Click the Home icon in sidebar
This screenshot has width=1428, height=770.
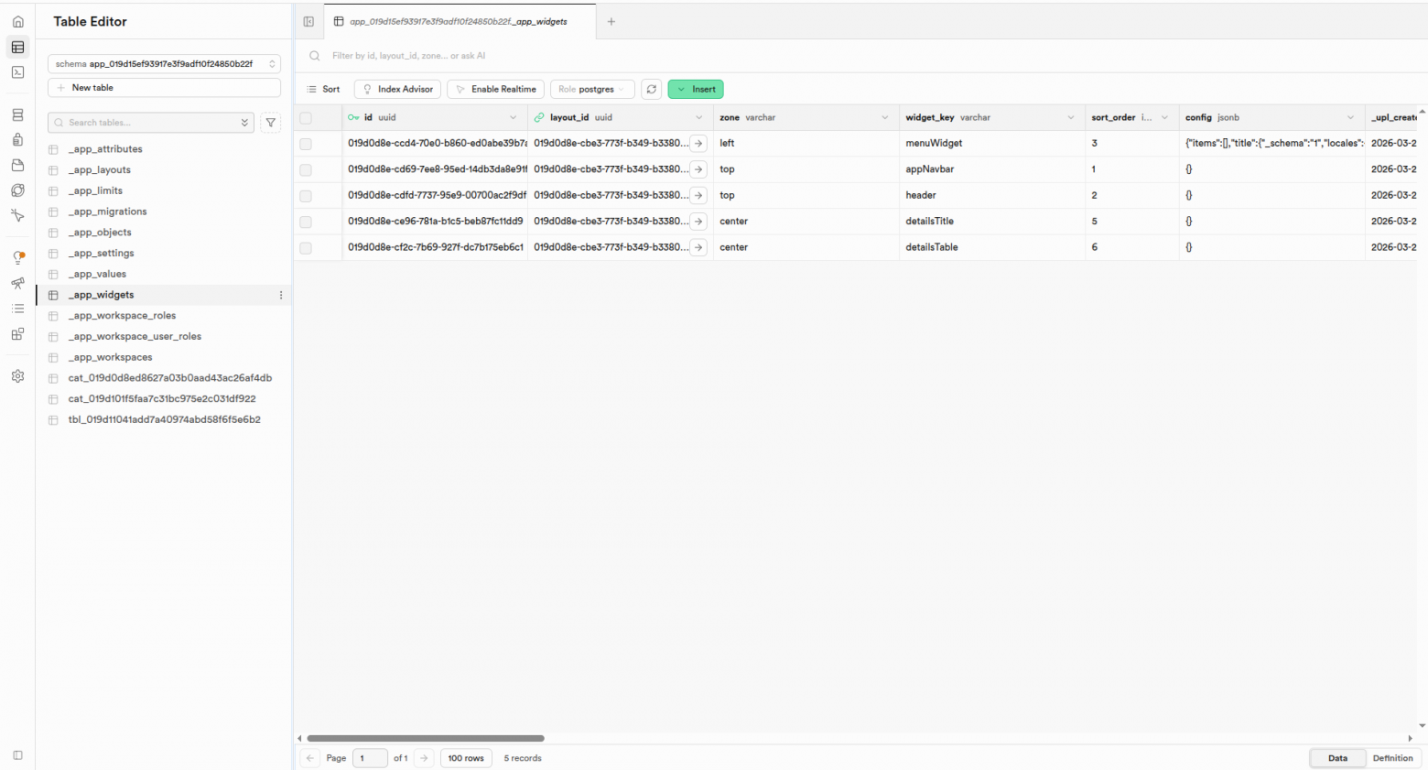click(x=17, y=22)
